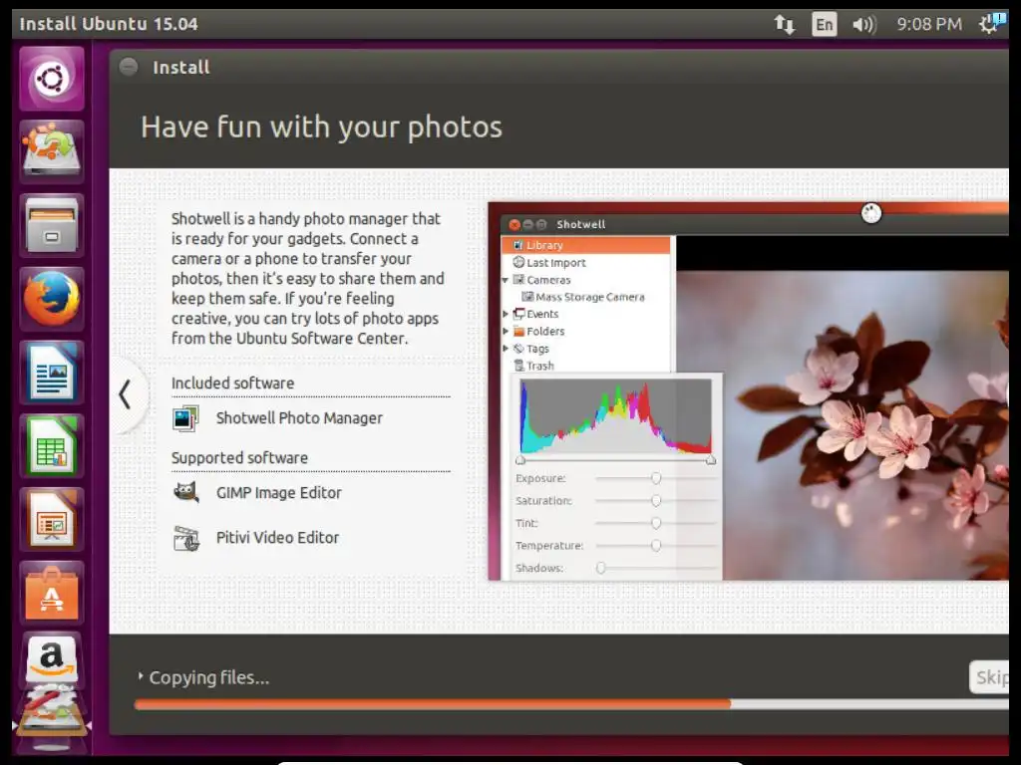The height and width of the screenshot is (765, 1021).
Task: Launch Firefox web browser
Action: [x=52, y=299]
